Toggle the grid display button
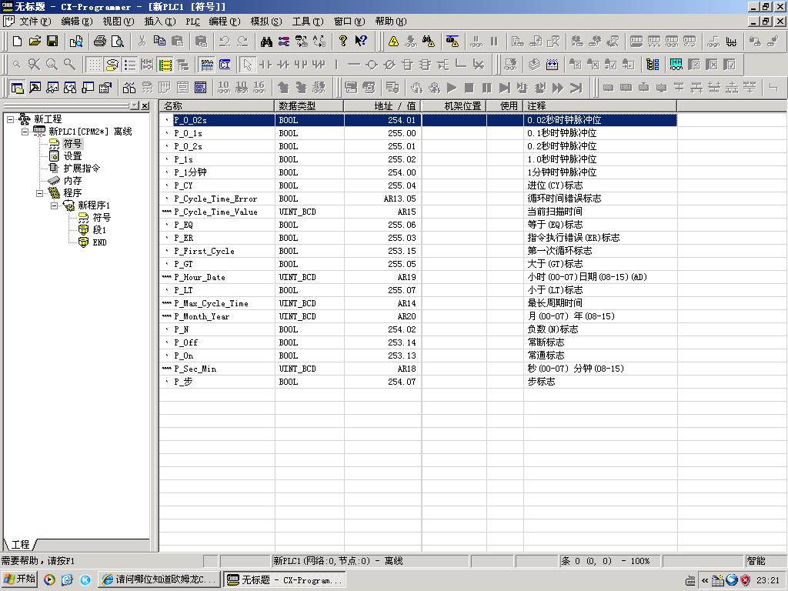The height and width of the screenshot is (591, 788). tap(94, 65)
